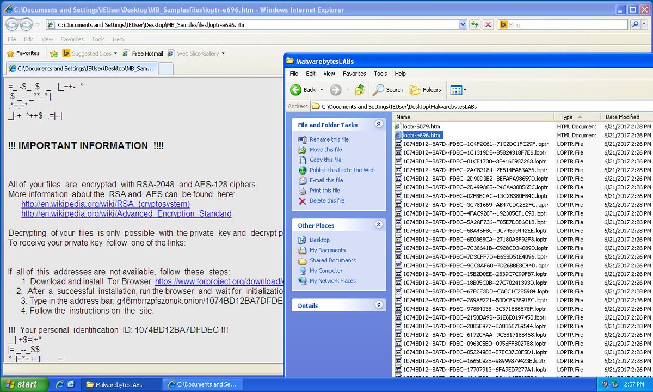Viewport: 653px width, 392px height.
Task: Click Explorer Back button in MalwarebytesLABs window
Action: point(304,90)
